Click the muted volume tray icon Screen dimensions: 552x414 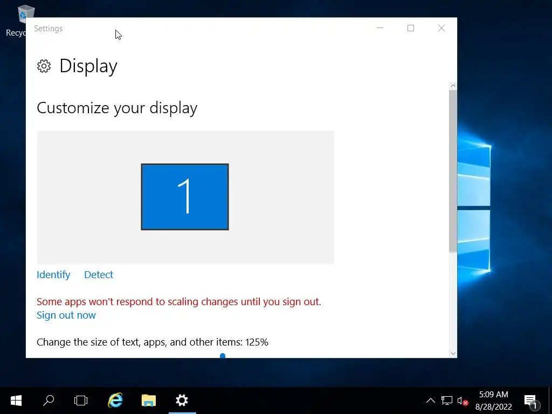[462, 401]
